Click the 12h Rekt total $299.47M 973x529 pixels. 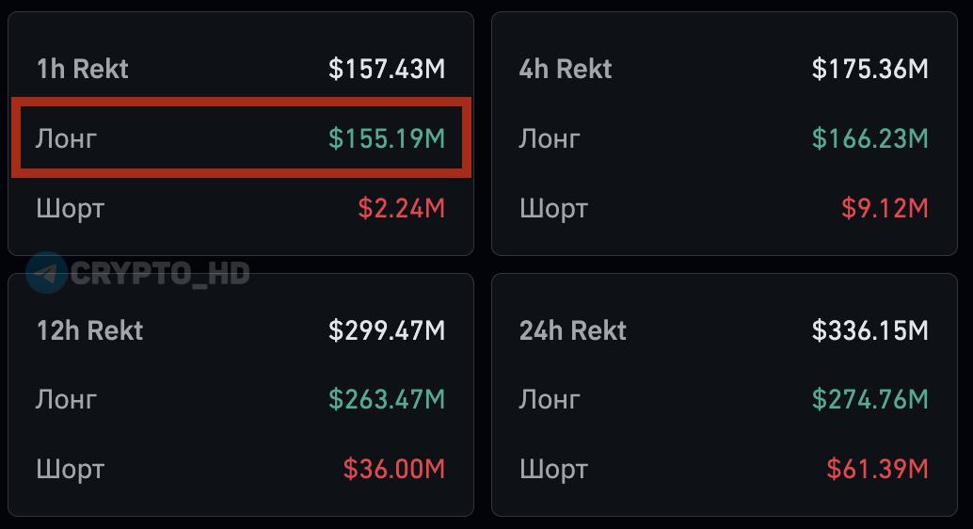pyautogui.click(x=387, y=330)
